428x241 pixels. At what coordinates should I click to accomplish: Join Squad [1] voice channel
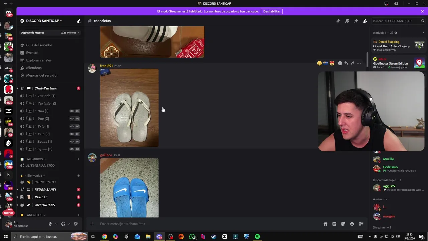tap(50, 141)
